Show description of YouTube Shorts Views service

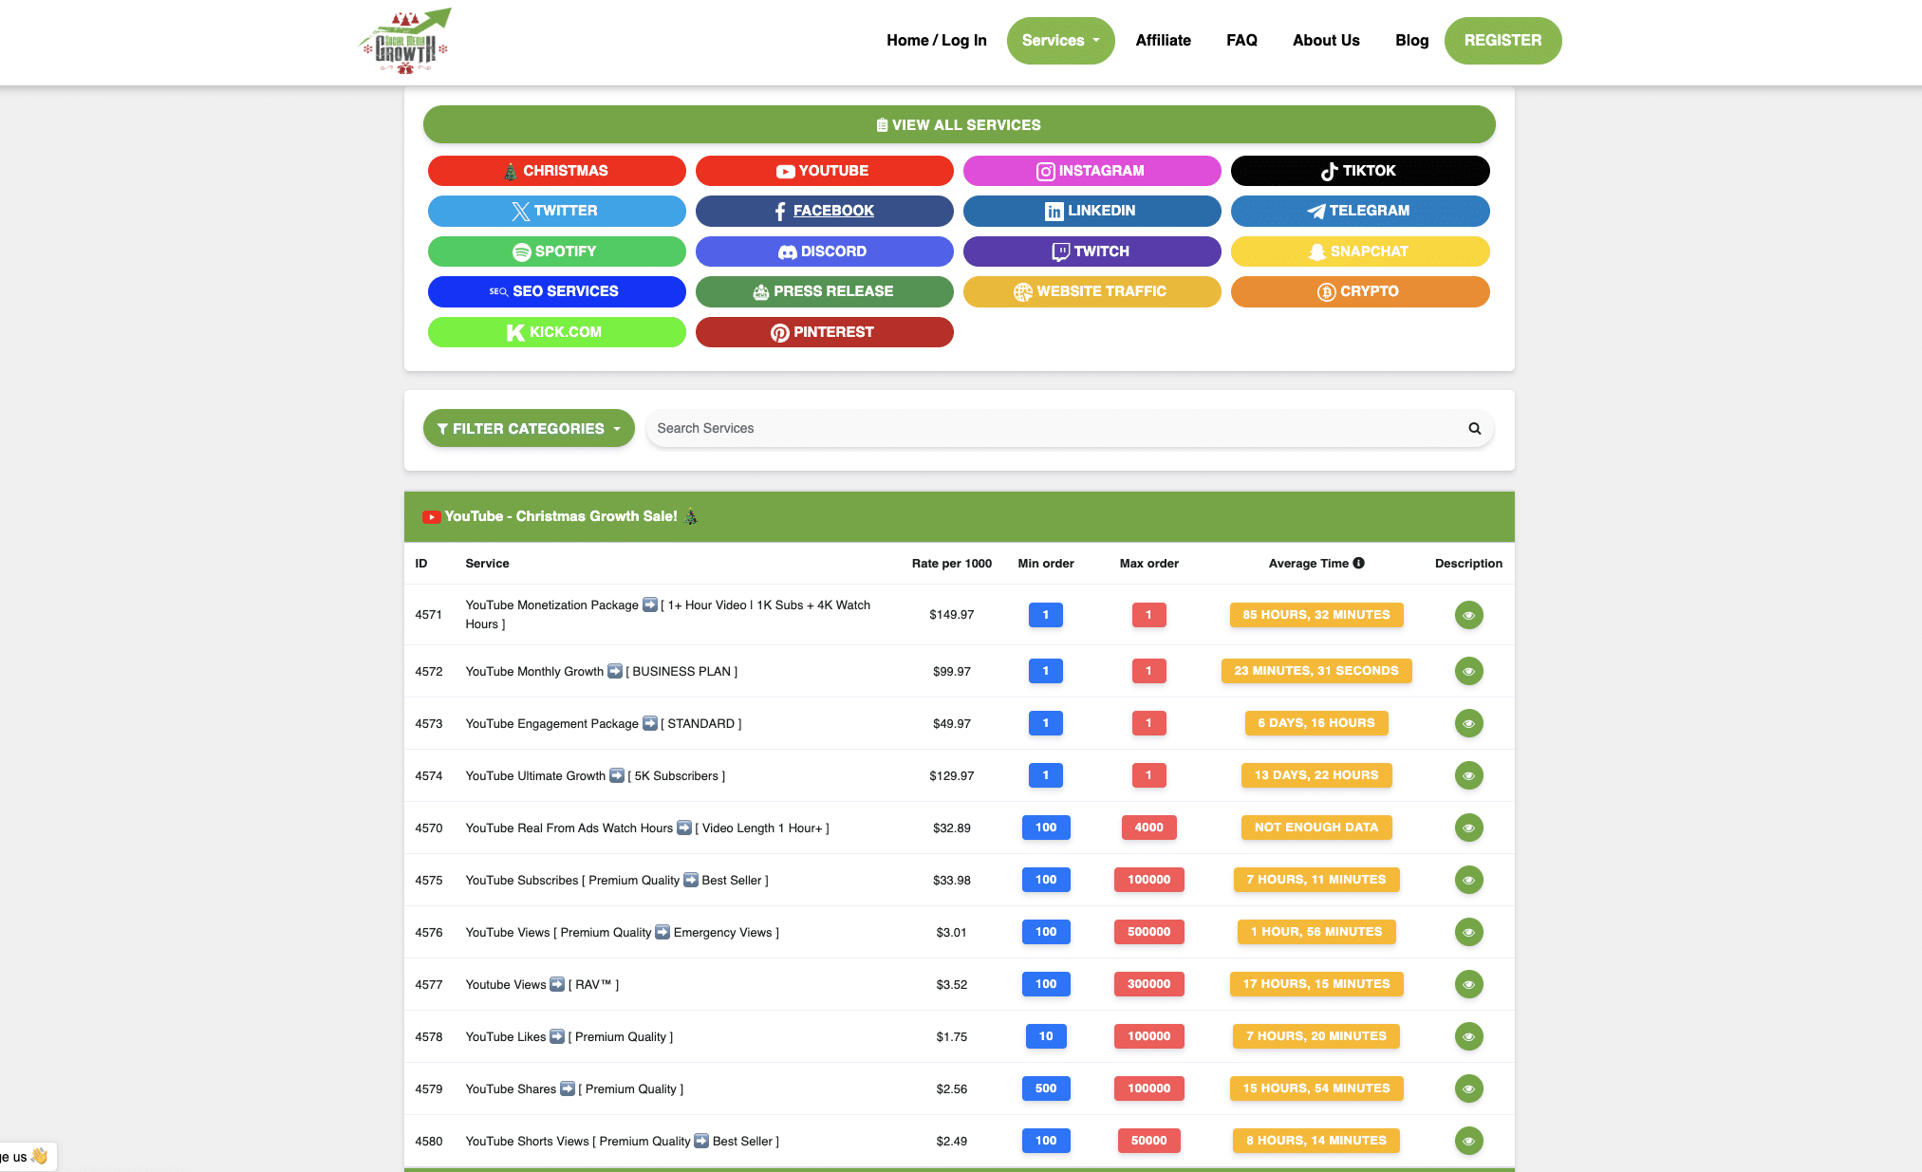[x=1468, y=1141]
